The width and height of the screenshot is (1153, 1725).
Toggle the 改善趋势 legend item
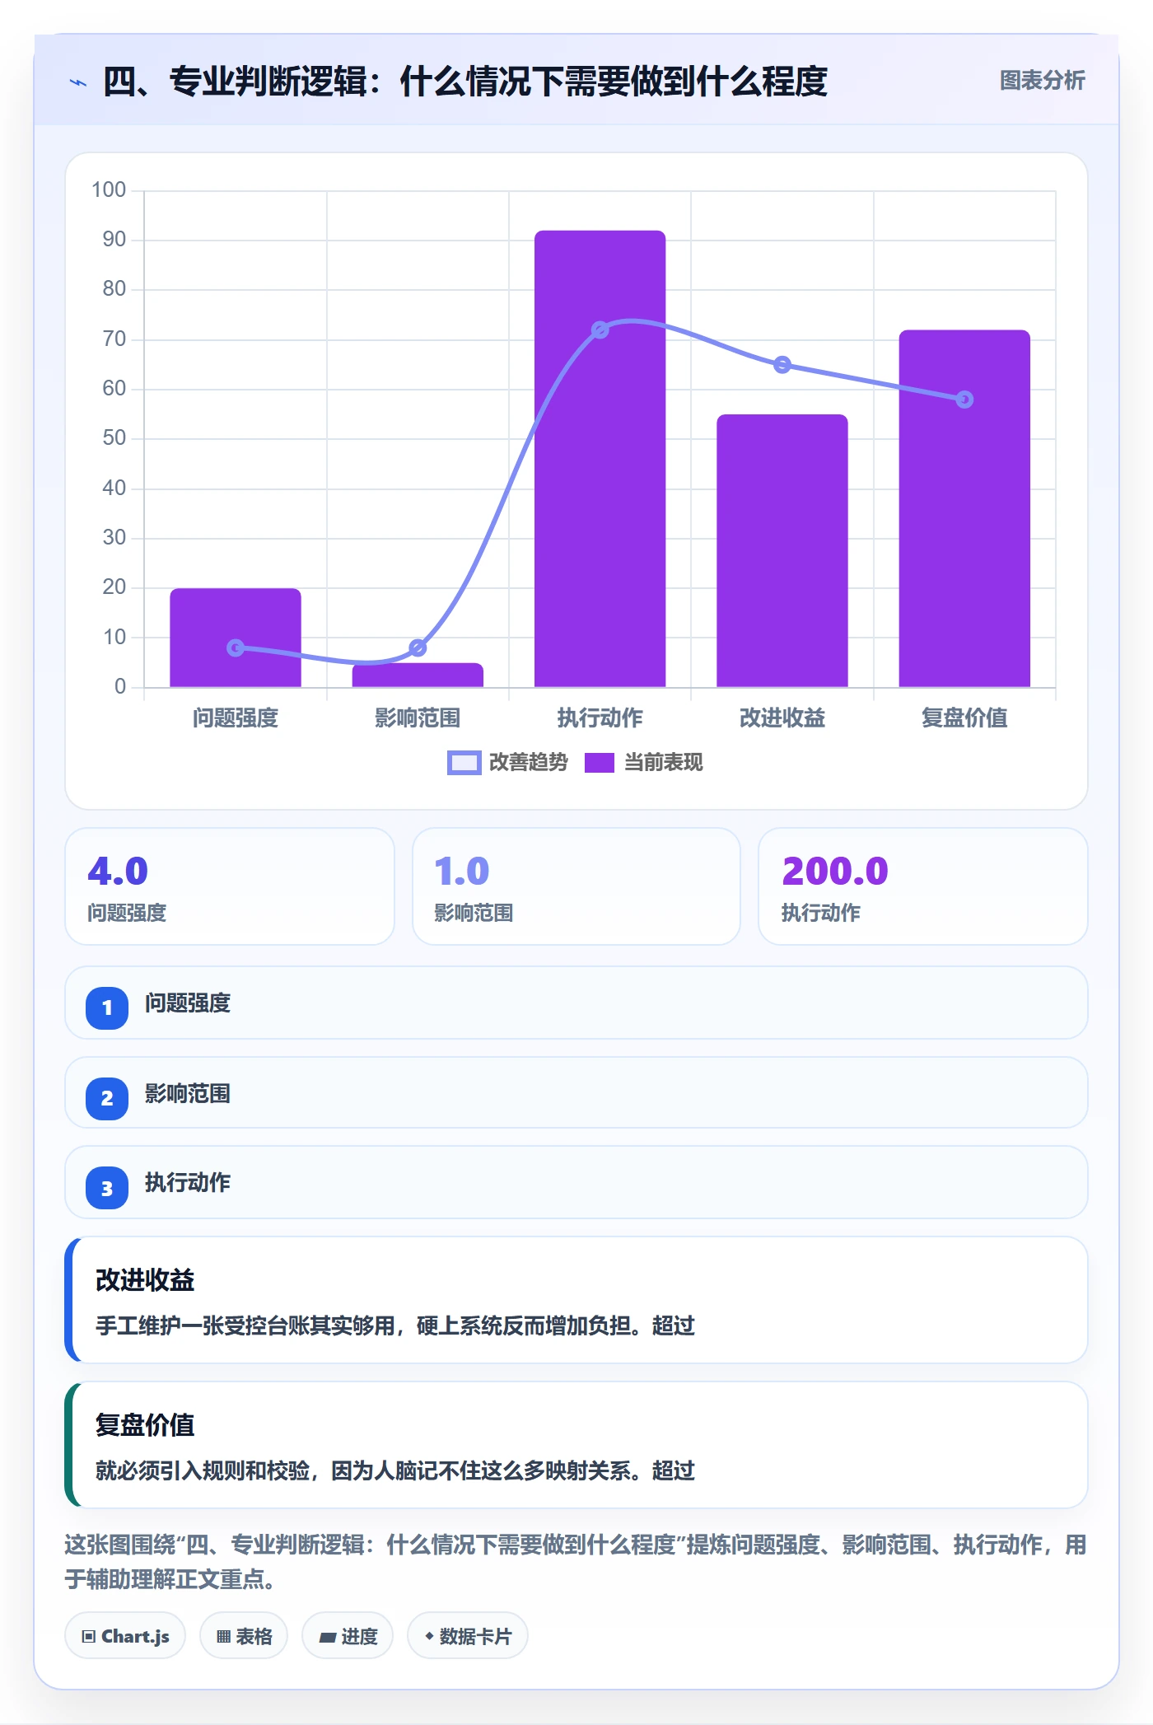507,762
